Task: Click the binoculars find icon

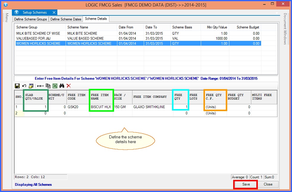Action: pyautogui.click(x=62, y=86)
